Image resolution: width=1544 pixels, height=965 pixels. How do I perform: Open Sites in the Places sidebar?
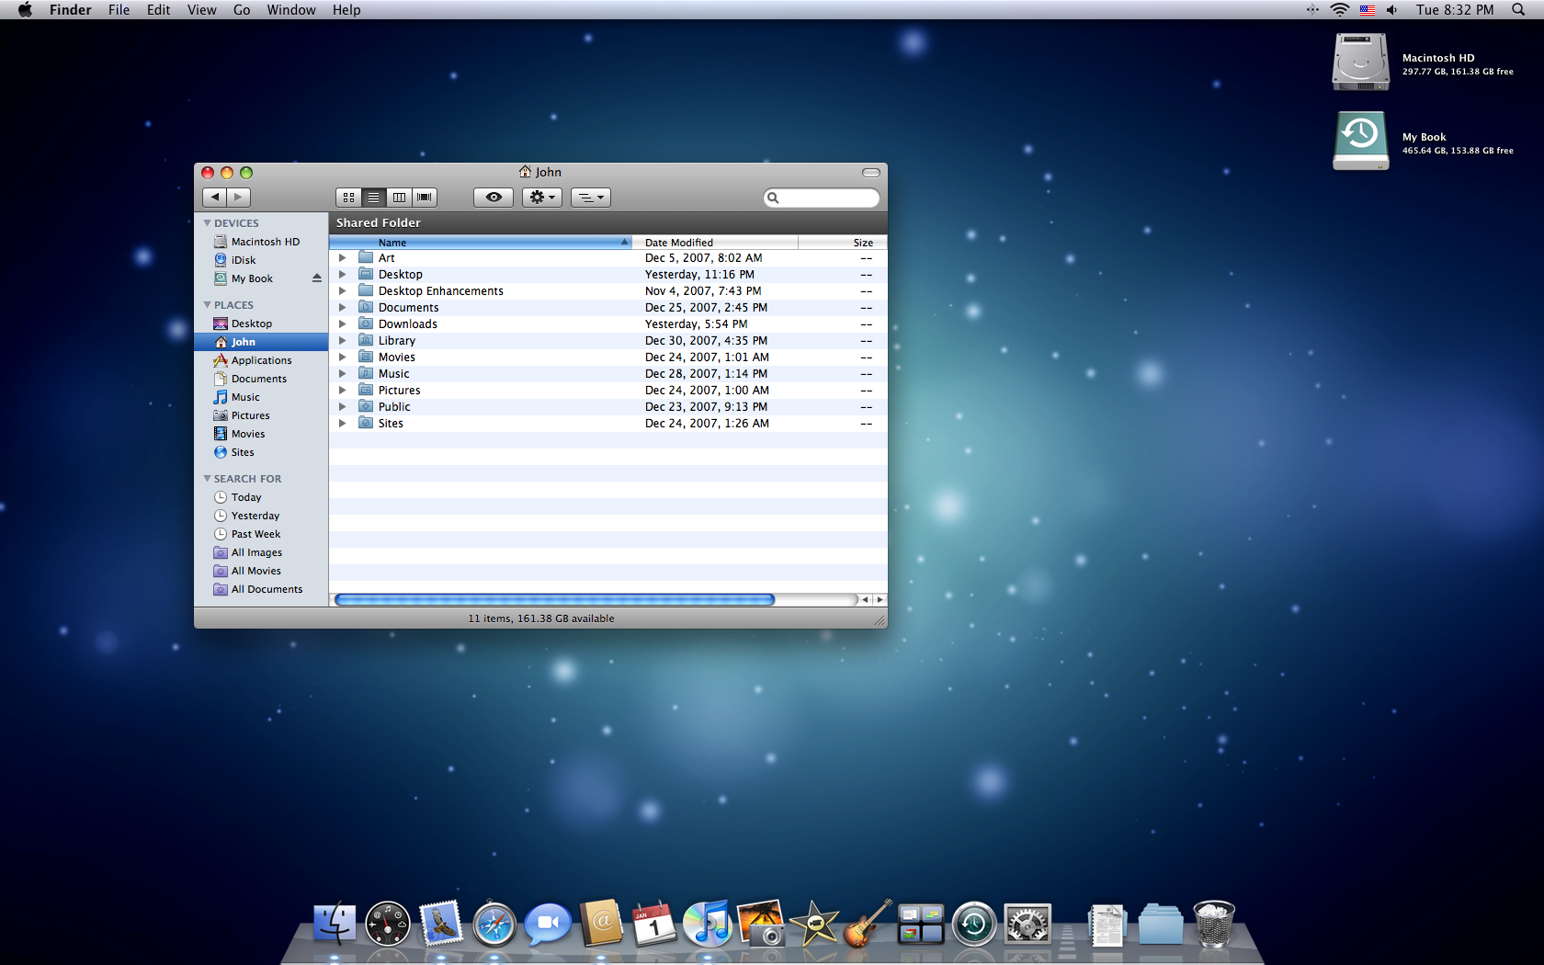pyautogui.click(x=261, y=452)
